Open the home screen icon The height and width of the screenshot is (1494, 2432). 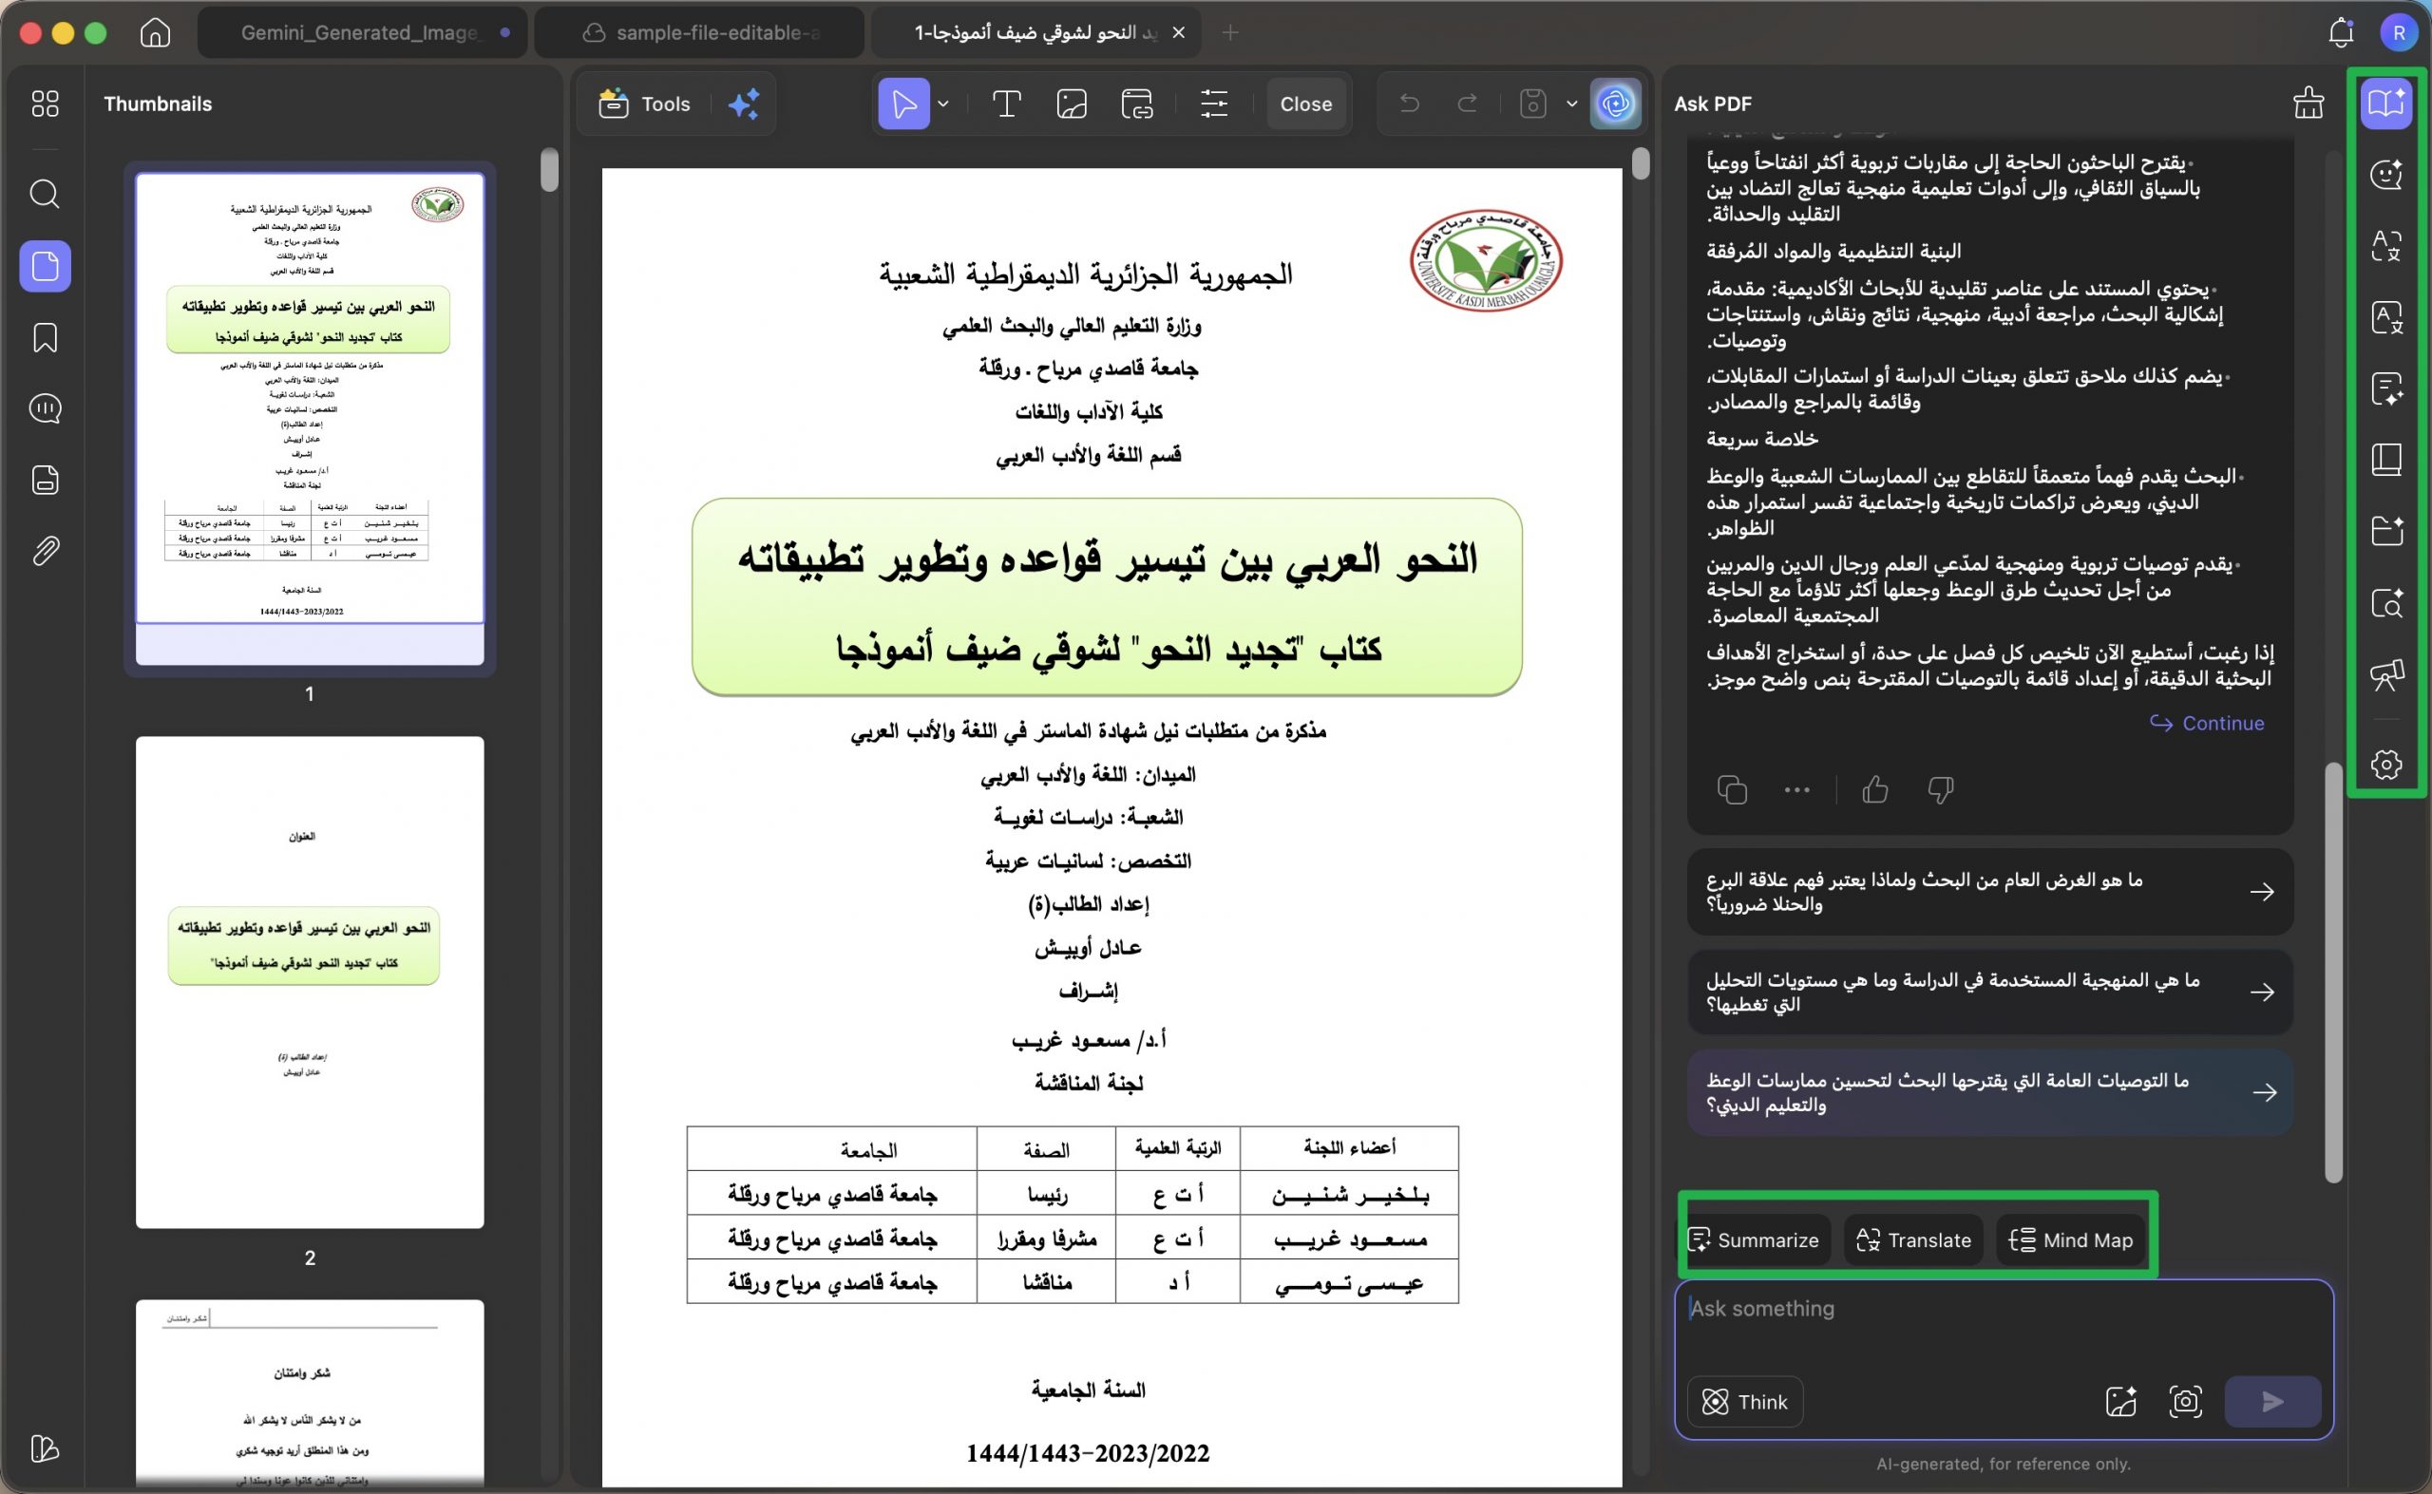[155, 32]
